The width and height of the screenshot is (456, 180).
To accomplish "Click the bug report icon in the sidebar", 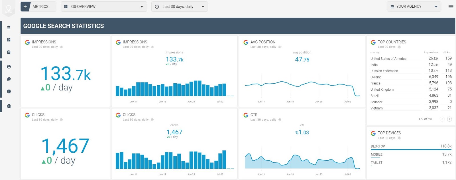I will coord(9,106).
